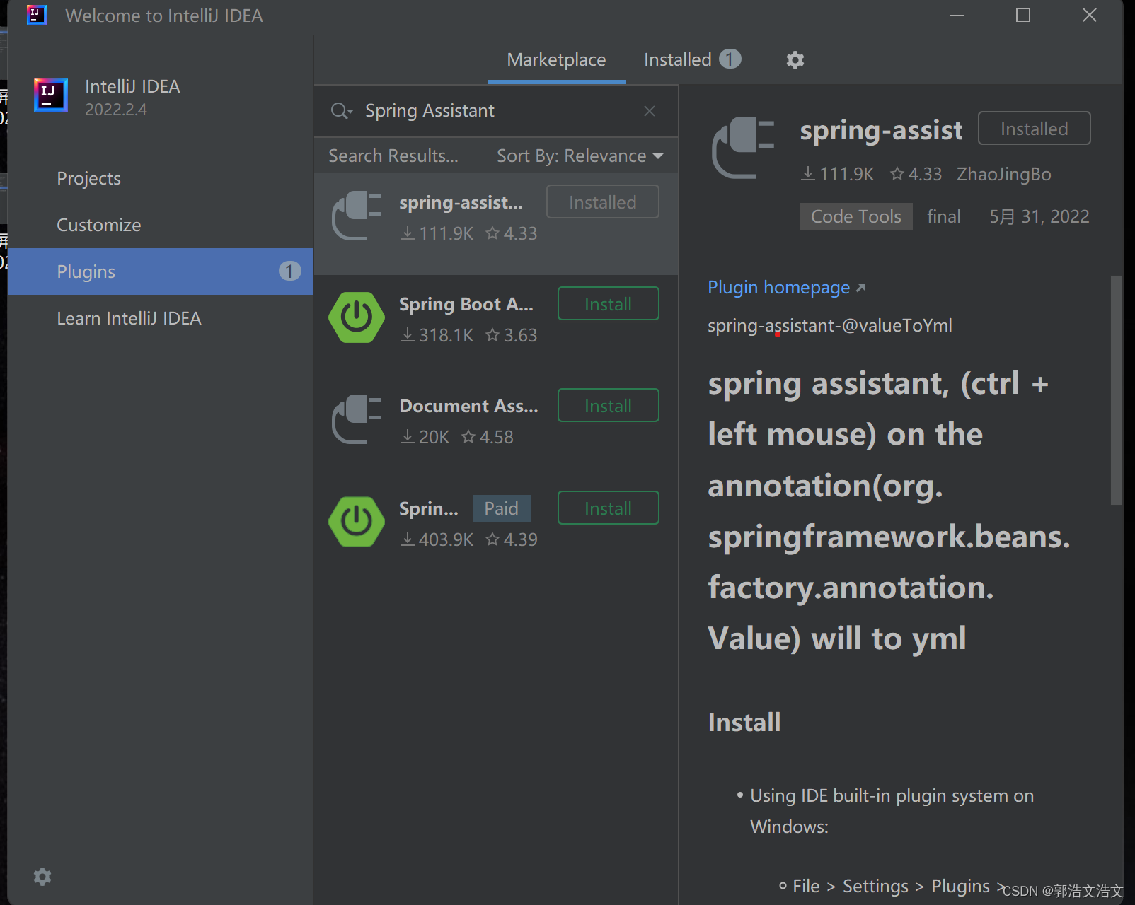Minimize the Welcome to IntelliJ IDEA window

point(957,15)
